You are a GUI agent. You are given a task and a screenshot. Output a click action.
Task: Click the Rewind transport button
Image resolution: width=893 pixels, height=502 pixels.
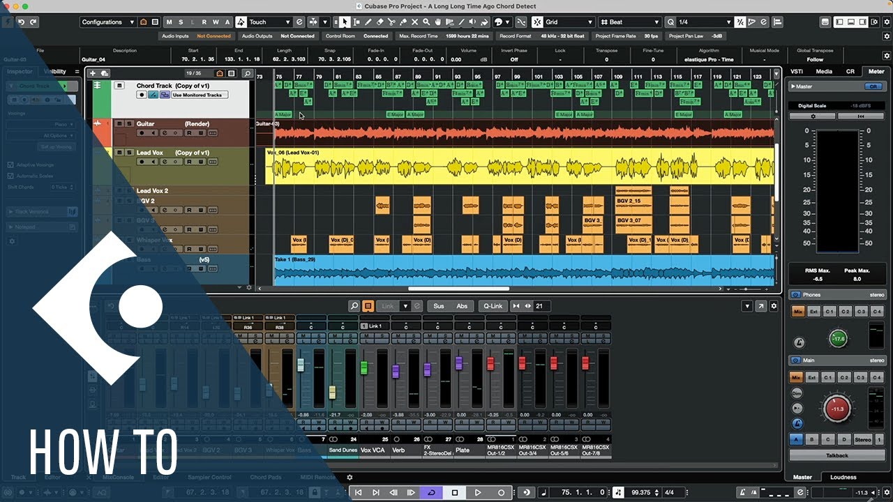pos(393,492)
